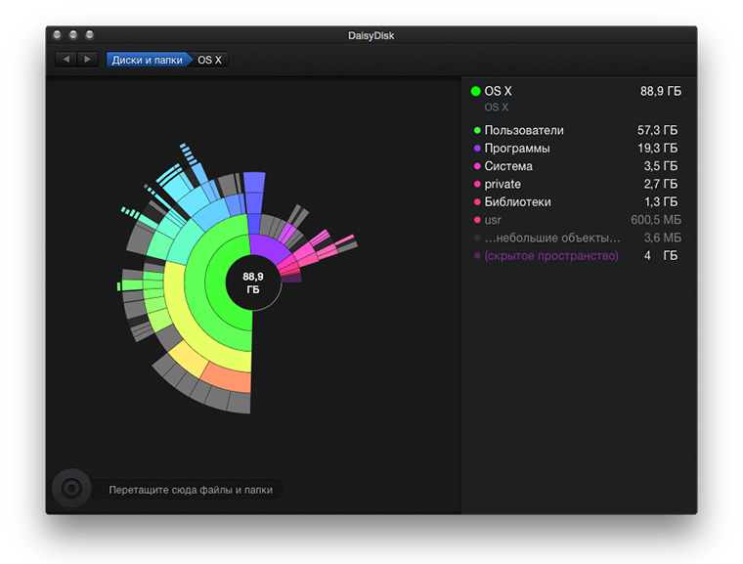Select the 'OS X' breadcrumb segment
Viewport: 743px width, 564px height.
point(209,60)
